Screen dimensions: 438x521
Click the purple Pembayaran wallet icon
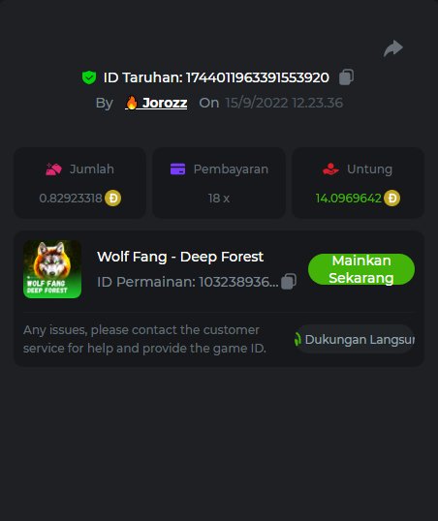coord(177,169)
